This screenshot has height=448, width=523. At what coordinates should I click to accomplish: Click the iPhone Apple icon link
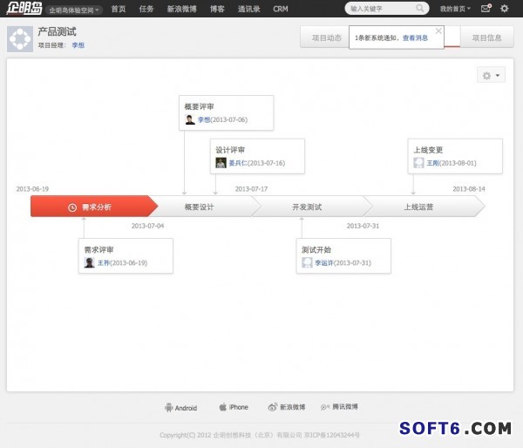pyautogui.click(x=223, y=407)
